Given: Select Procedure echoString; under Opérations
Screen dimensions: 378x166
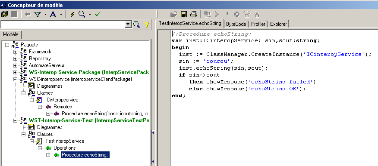Looking at the screenshot, I should [85, 155].
